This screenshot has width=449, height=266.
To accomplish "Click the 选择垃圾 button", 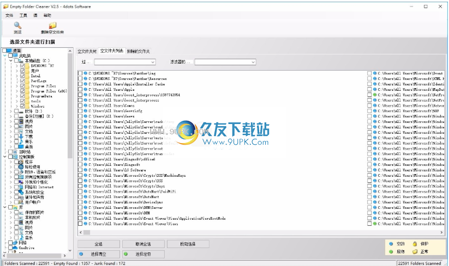I will 143,254.
